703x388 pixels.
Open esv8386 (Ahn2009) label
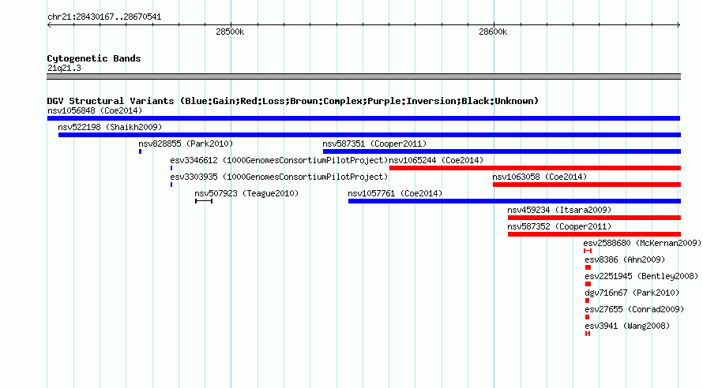coord(625,259)
